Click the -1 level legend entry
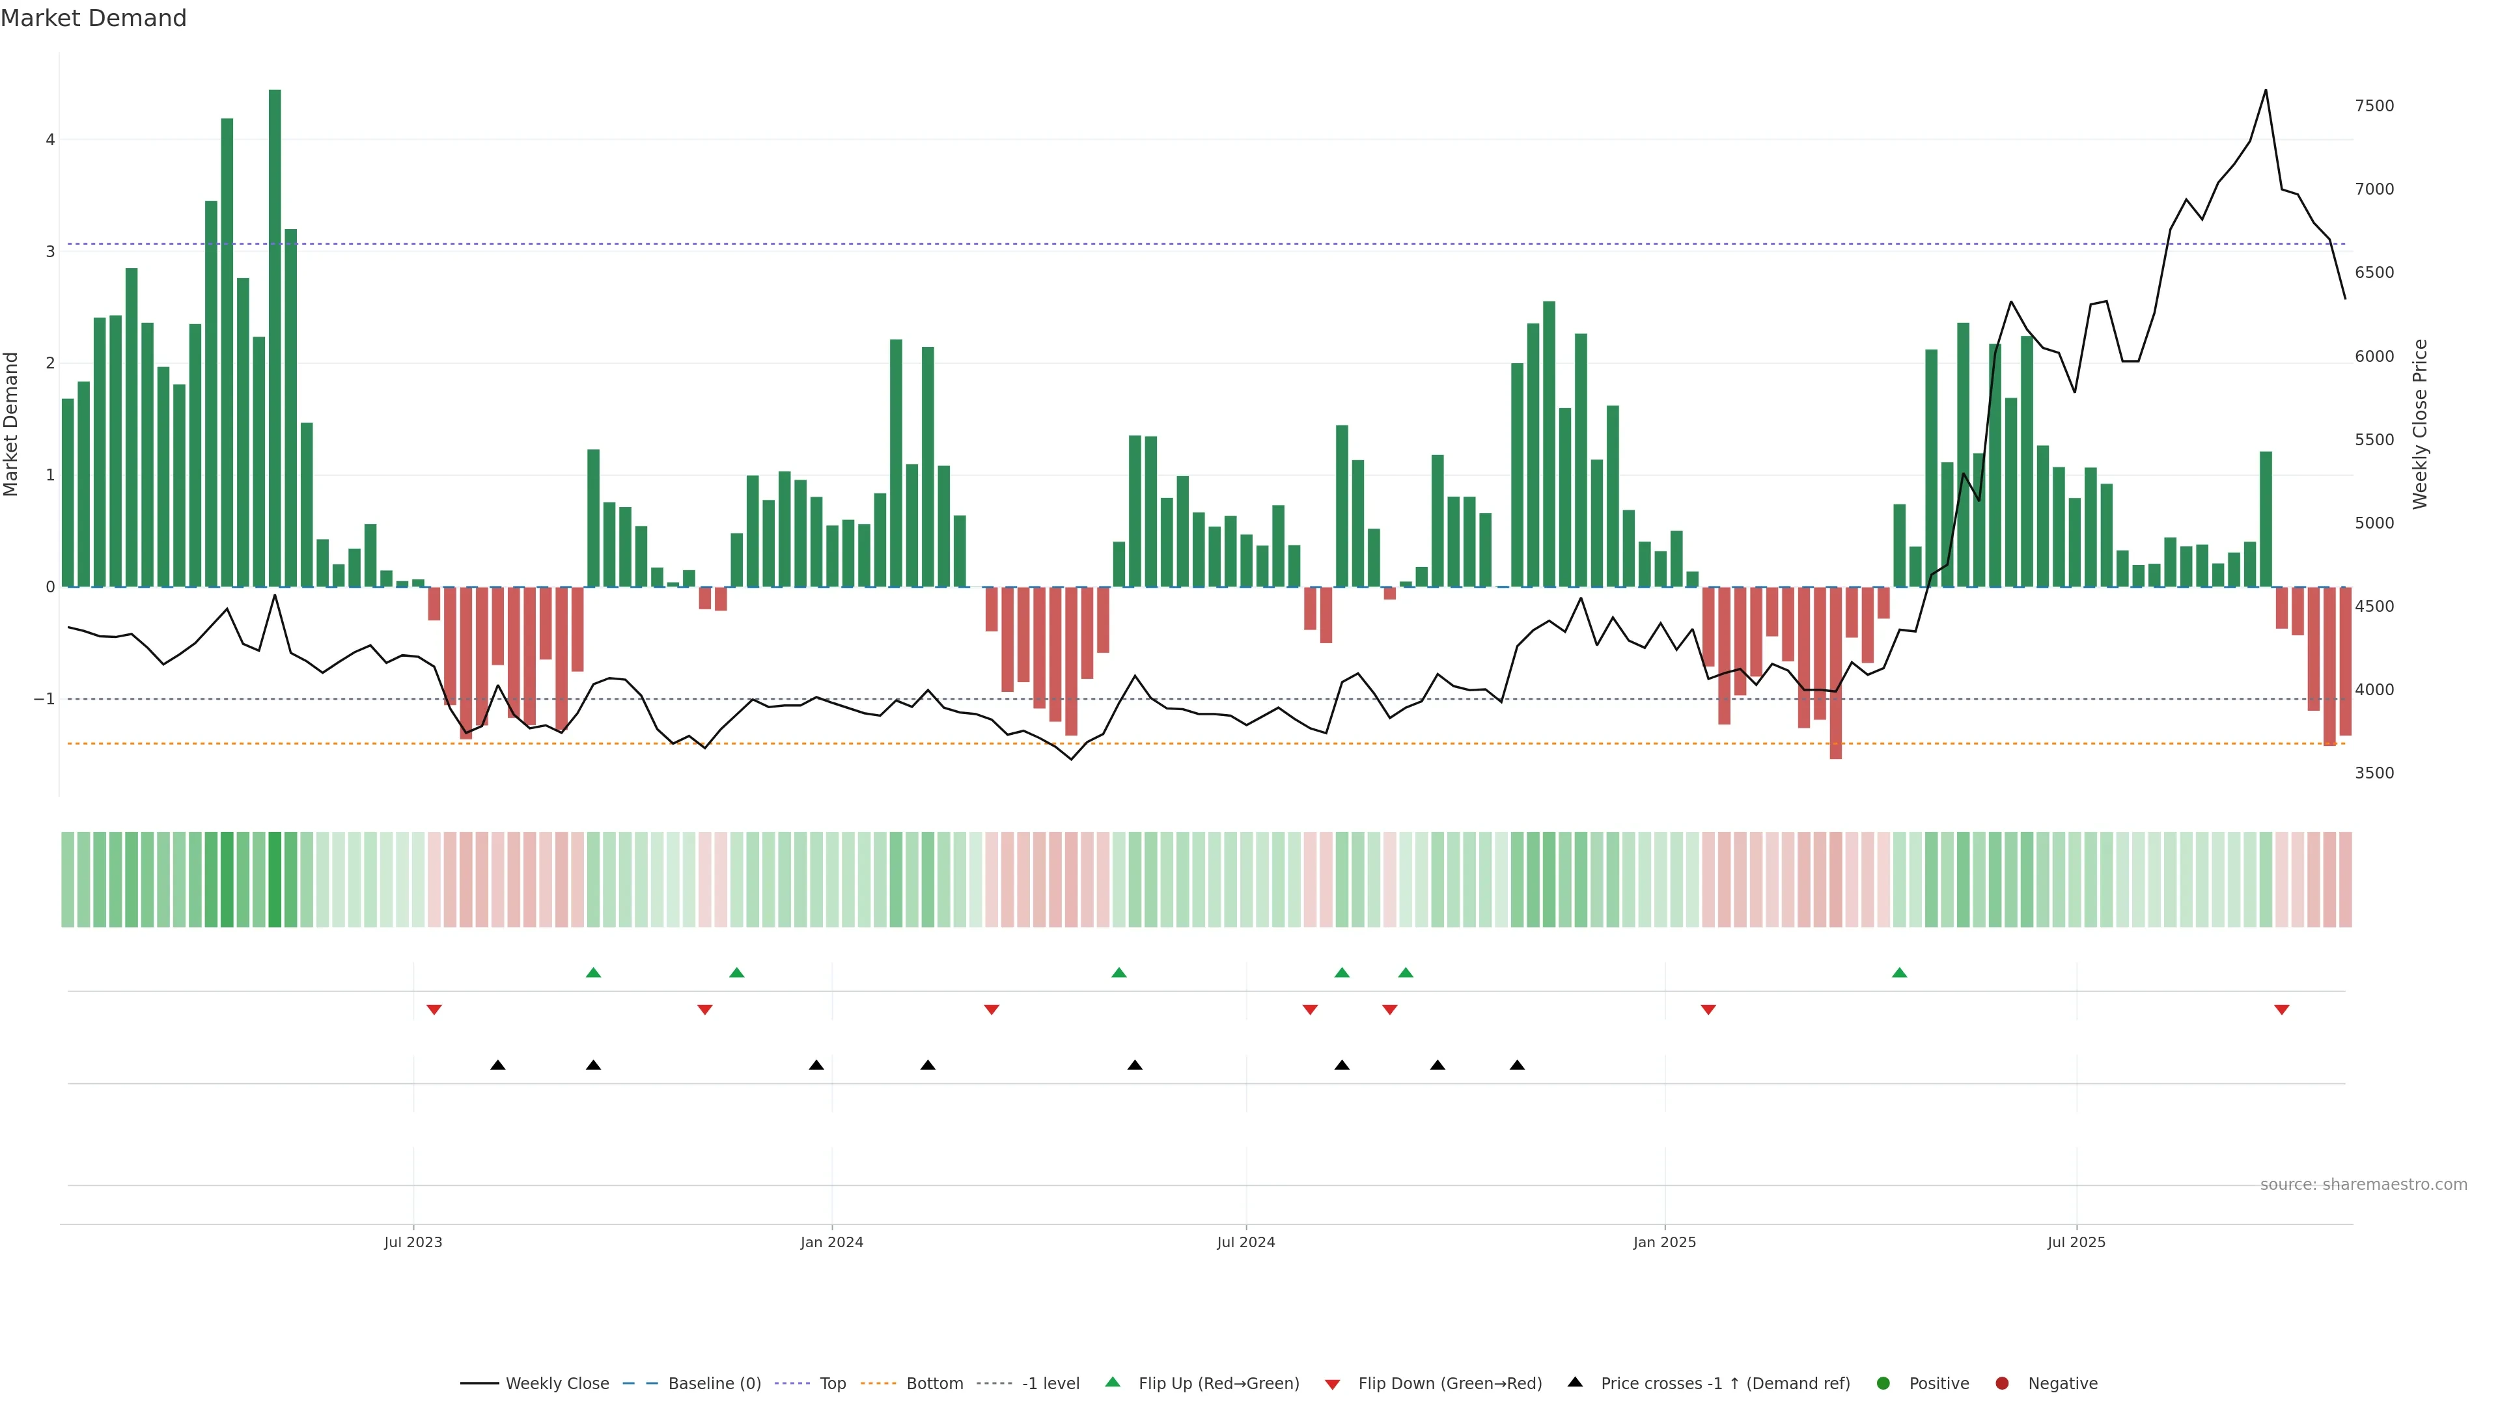 pyautogui.click(x=1050, y=1384)
